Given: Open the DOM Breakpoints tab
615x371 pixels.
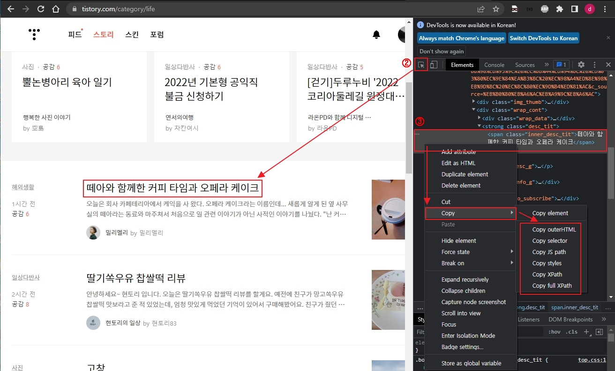Looking at the screenshot, I should [570, 320].
